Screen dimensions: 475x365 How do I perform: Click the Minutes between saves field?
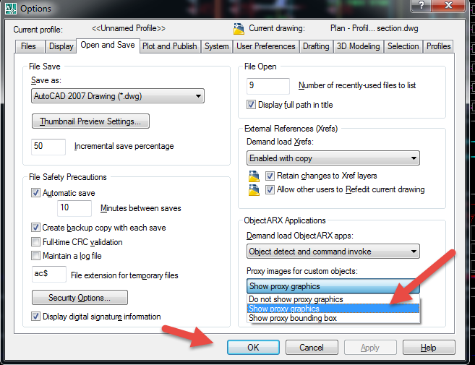coord(74,208)
